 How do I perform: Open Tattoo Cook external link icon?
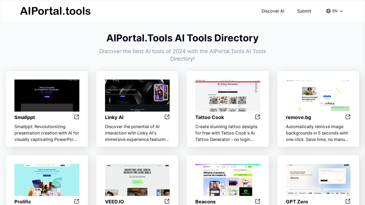point(258,117)
